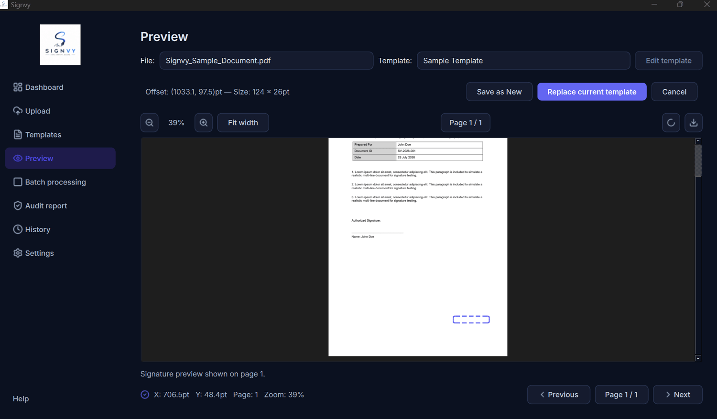The image size is (717, 419).
Task: Click the 'Zoom: 39%' status text
Action: coord(284,395)
